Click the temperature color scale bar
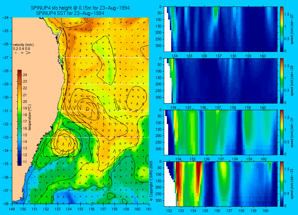The image size is (298, 215). point(20,118)
